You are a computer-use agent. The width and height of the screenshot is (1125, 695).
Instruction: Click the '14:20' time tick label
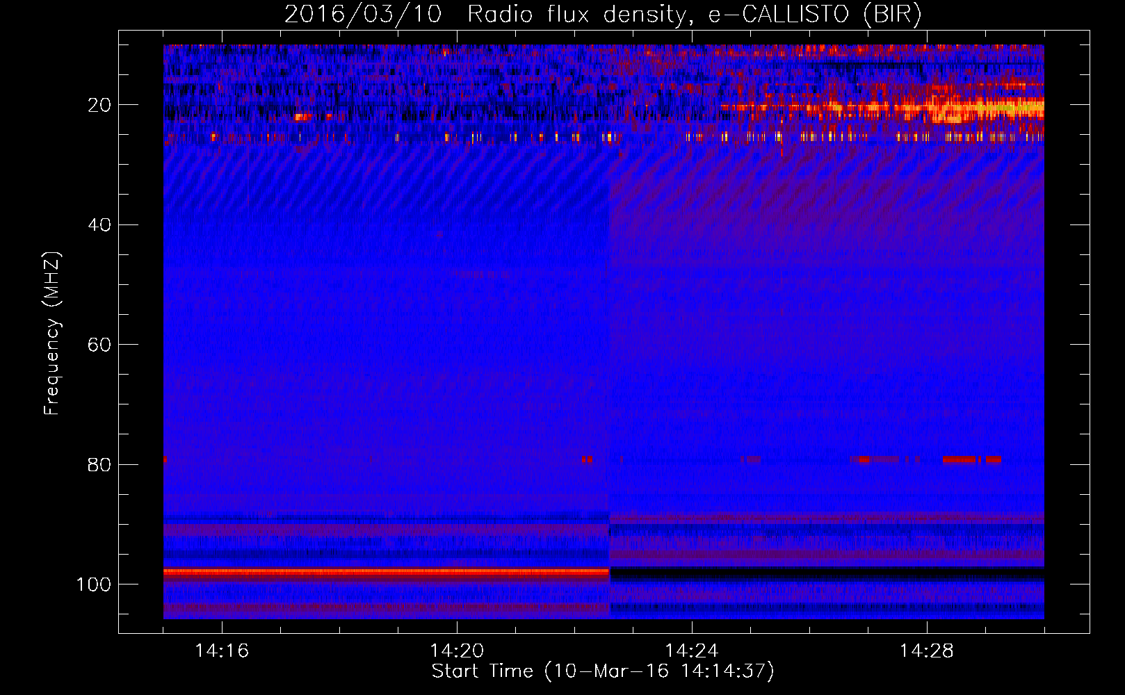(x=457, y=651)
